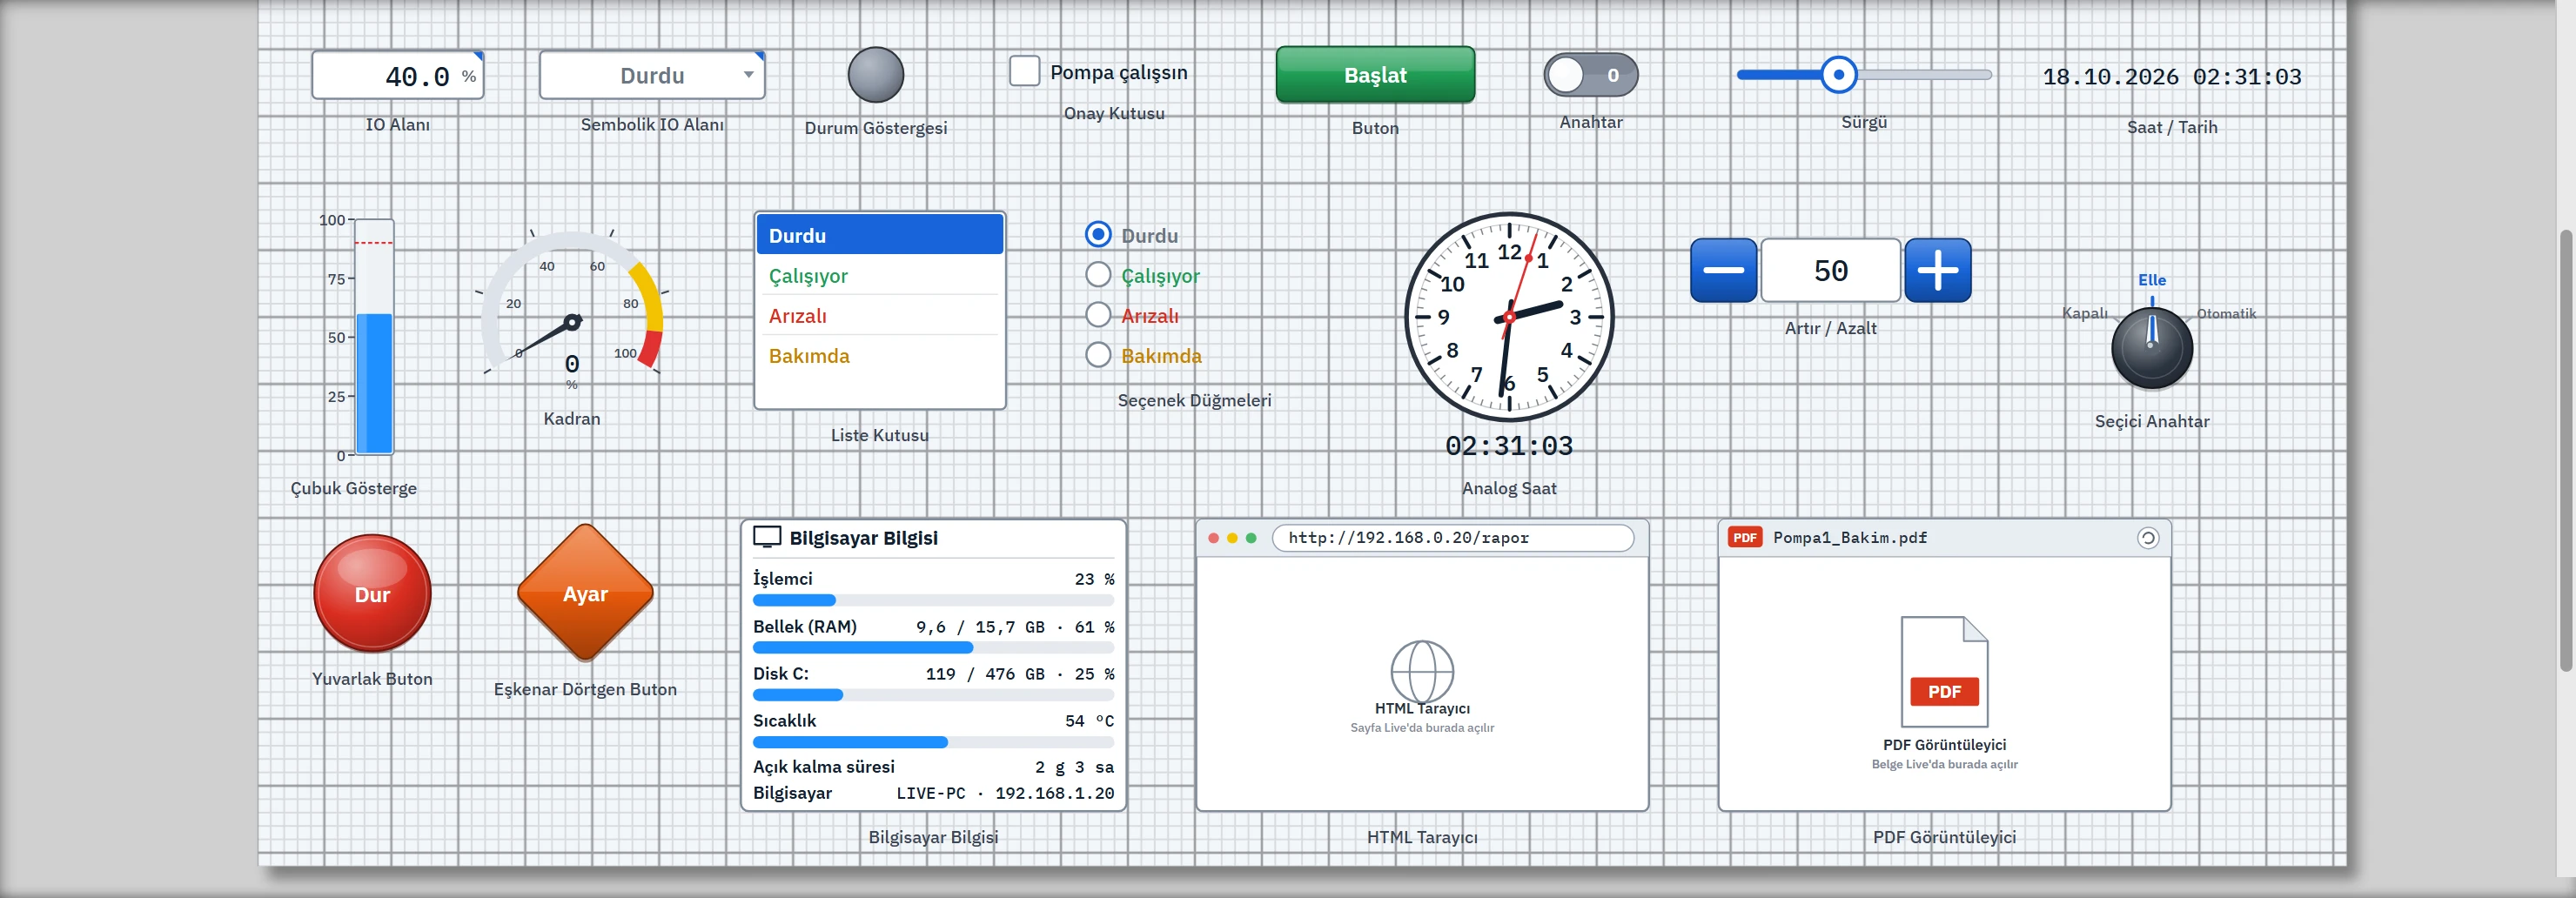Click the globe icon in HTML Tarayıcı

1422,671
